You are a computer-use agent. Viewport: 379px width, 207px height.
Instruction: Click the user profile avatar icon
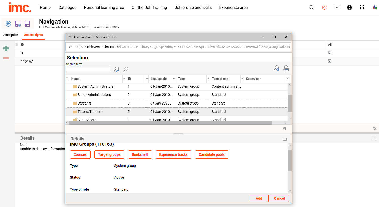(x=375, y=7)
